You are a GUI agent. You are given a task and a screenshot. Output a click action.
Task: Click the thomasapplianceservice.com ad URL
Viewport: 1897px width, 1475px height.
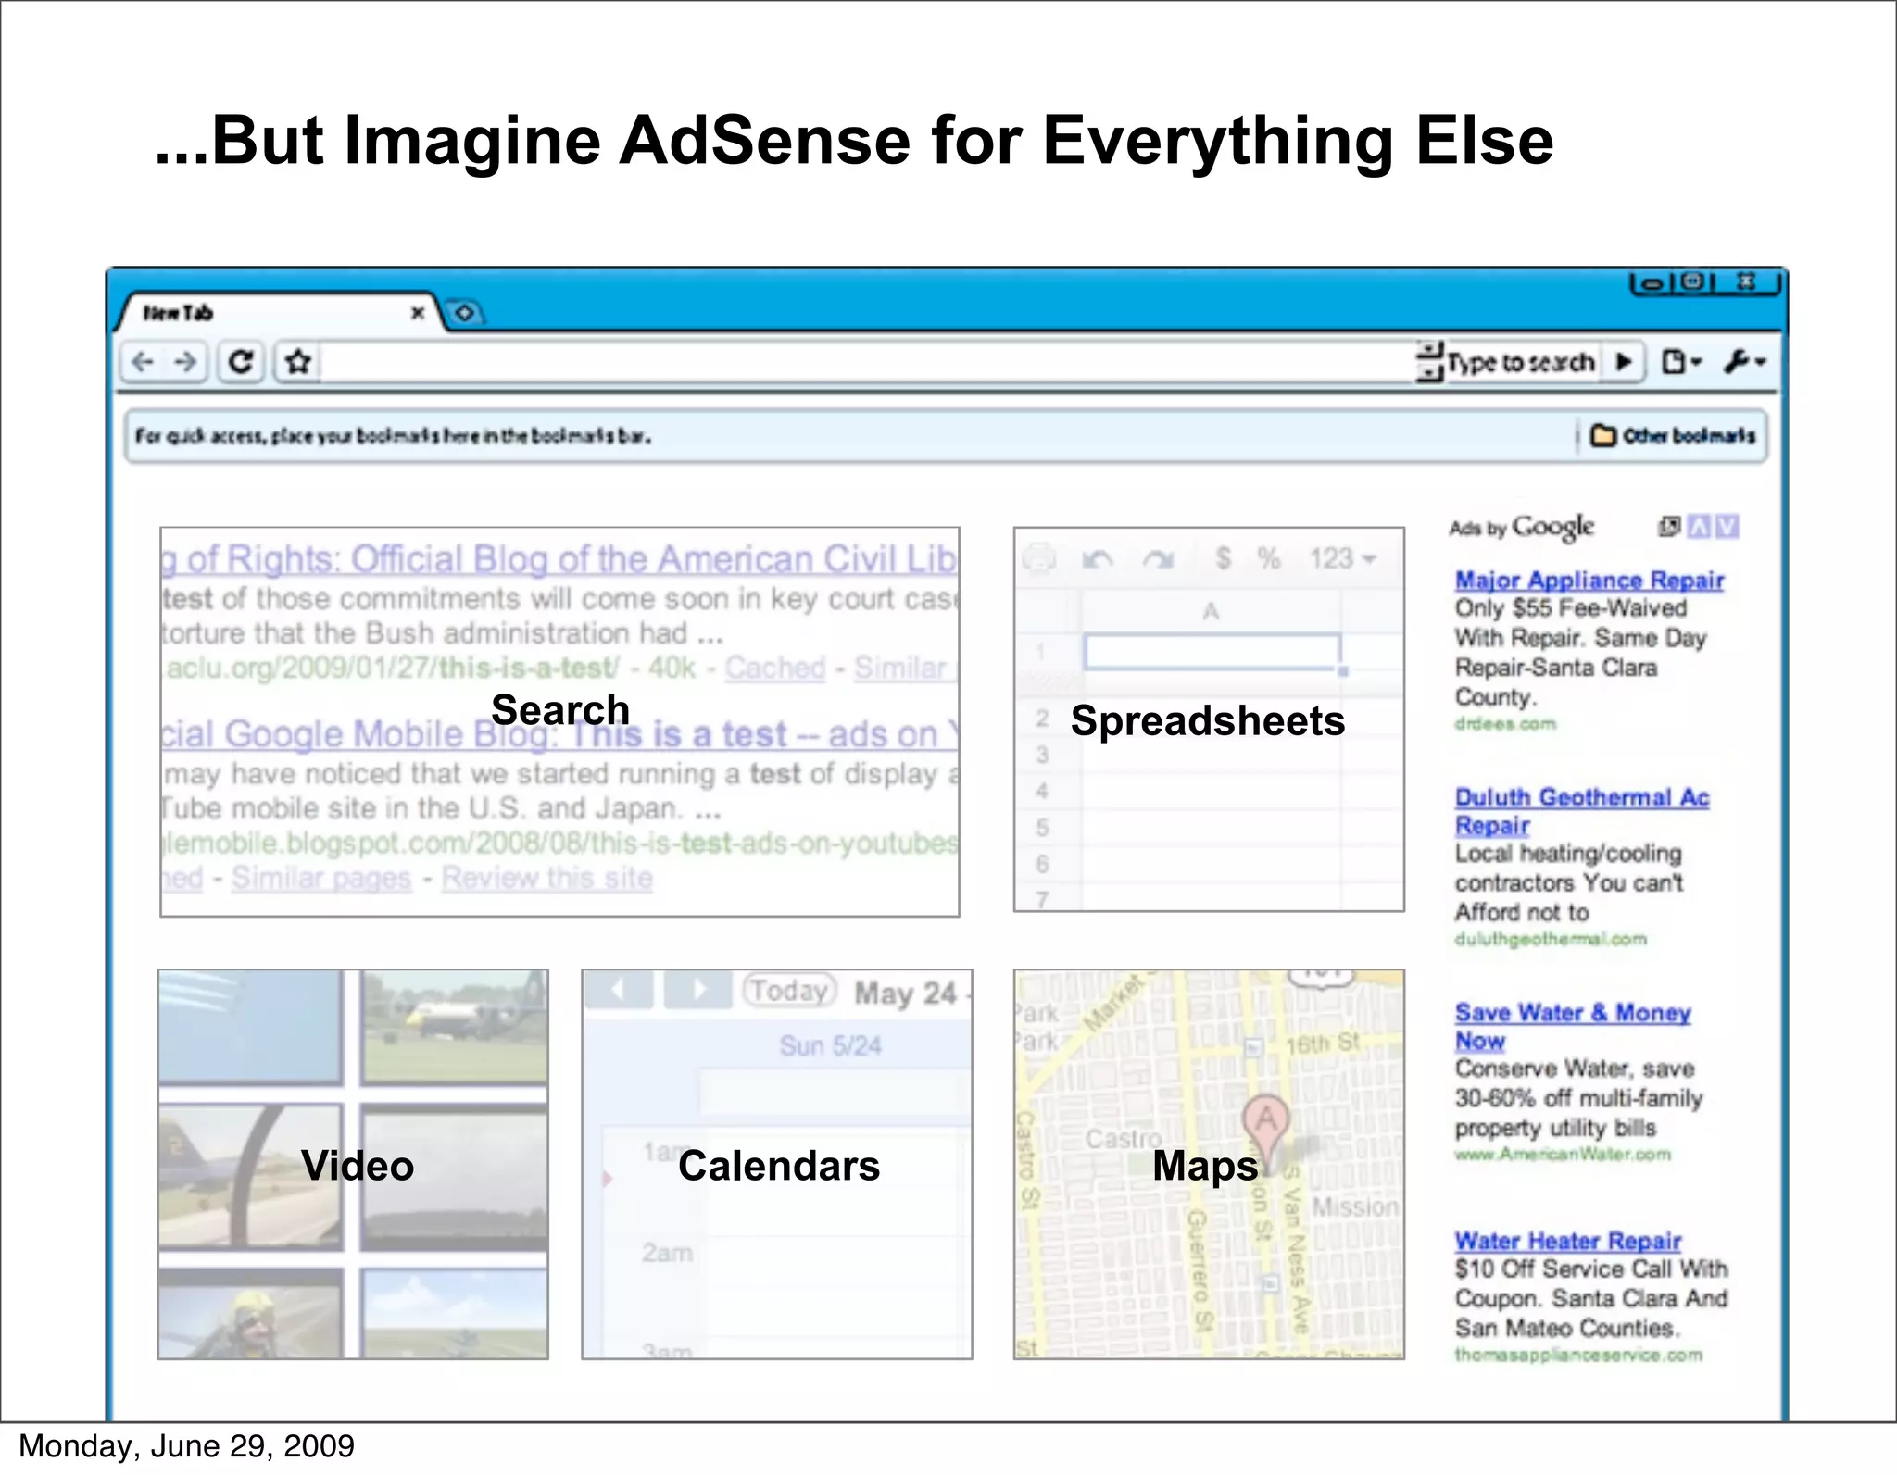[x=1578, y=1356]
